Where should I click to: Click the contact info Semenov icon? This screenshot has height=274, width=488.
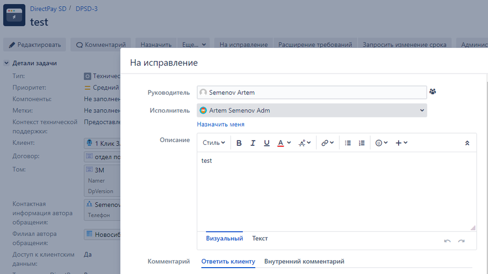[89, 204]
